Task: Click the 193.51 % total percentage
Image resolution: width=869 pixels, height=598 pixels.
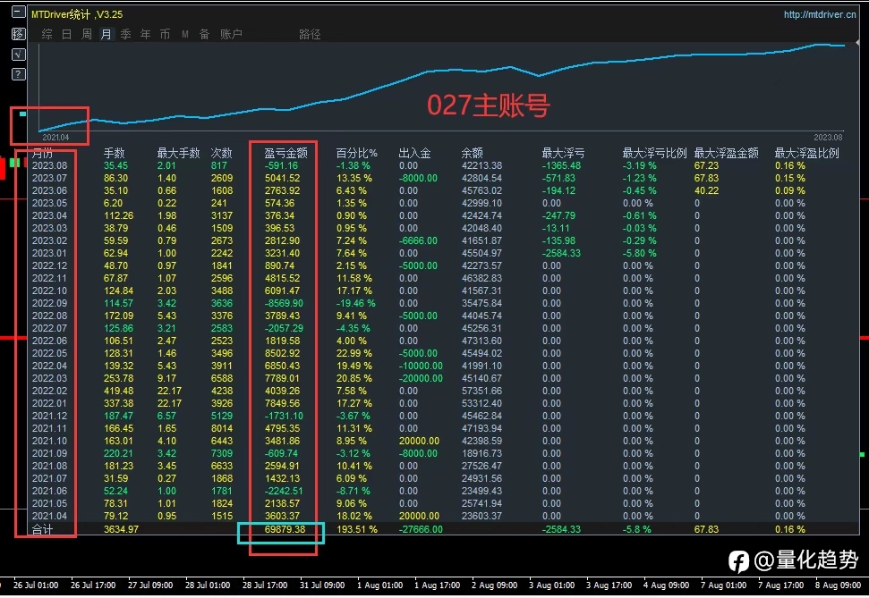Action: coord(357,529)
